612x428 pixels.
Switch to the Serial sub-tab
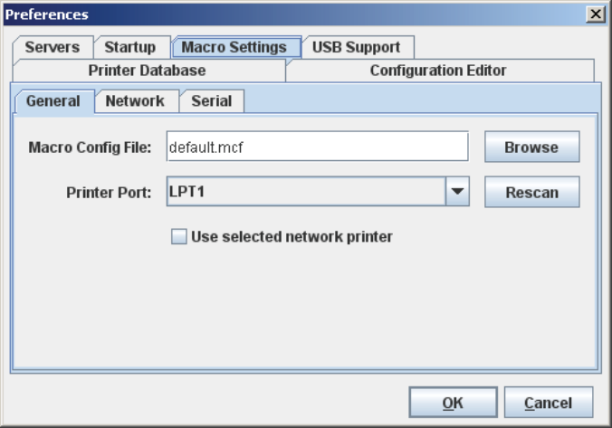211,101
